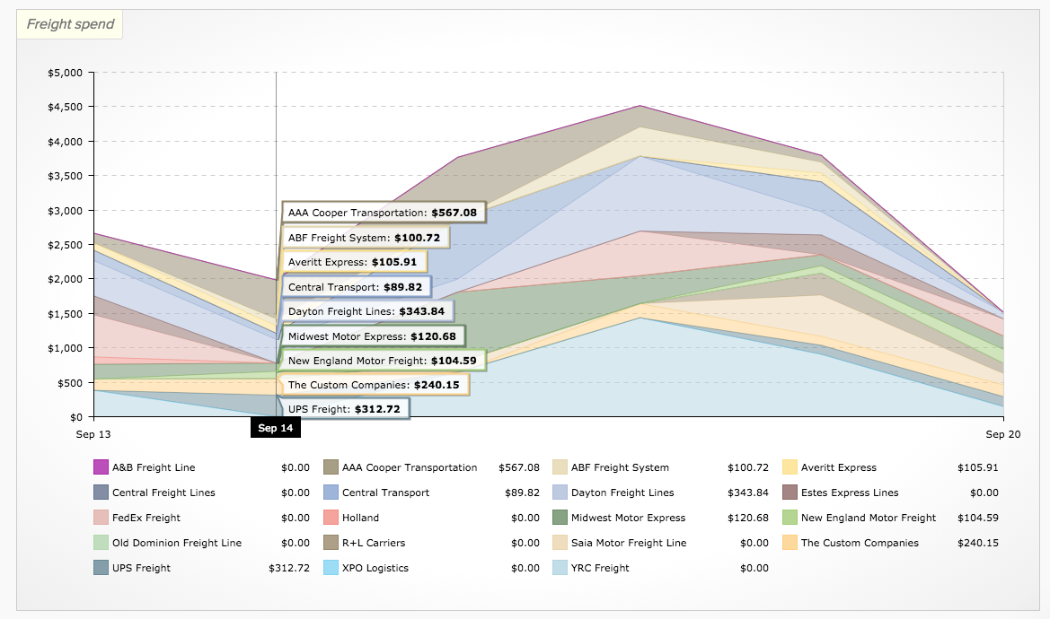This screenshot has width=1050, height=619.
Task: Click the Central Transport legend swatch
Action: point(331,493)
